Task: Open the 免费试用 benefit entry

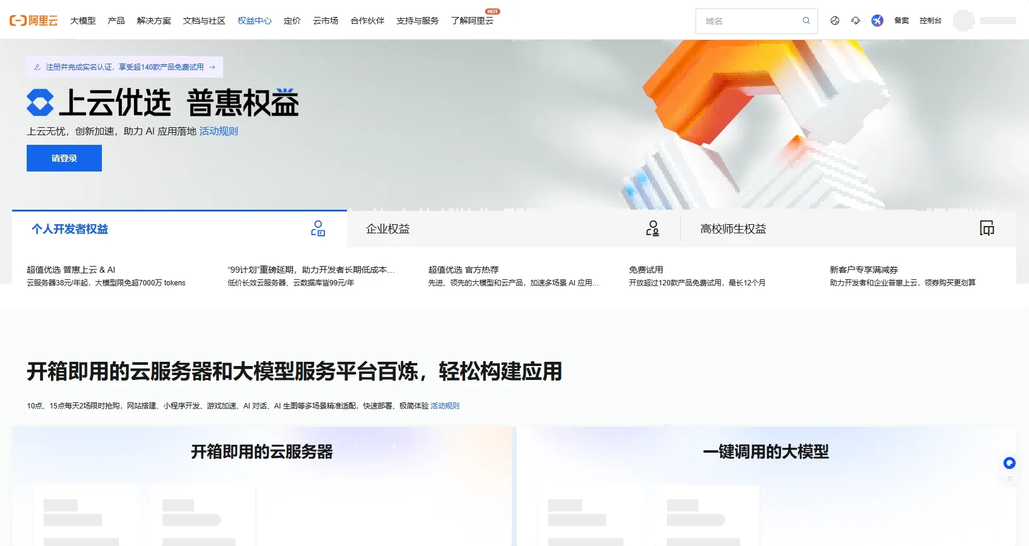Action: (x=646, y=270)
